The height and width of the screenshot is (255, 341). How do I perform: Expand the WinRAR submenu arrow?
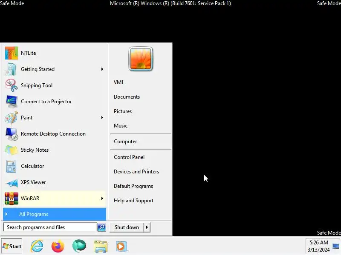102,198
